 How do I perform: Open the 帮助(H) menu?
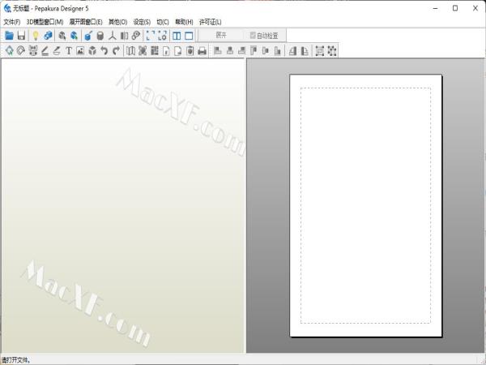point(184,22)
